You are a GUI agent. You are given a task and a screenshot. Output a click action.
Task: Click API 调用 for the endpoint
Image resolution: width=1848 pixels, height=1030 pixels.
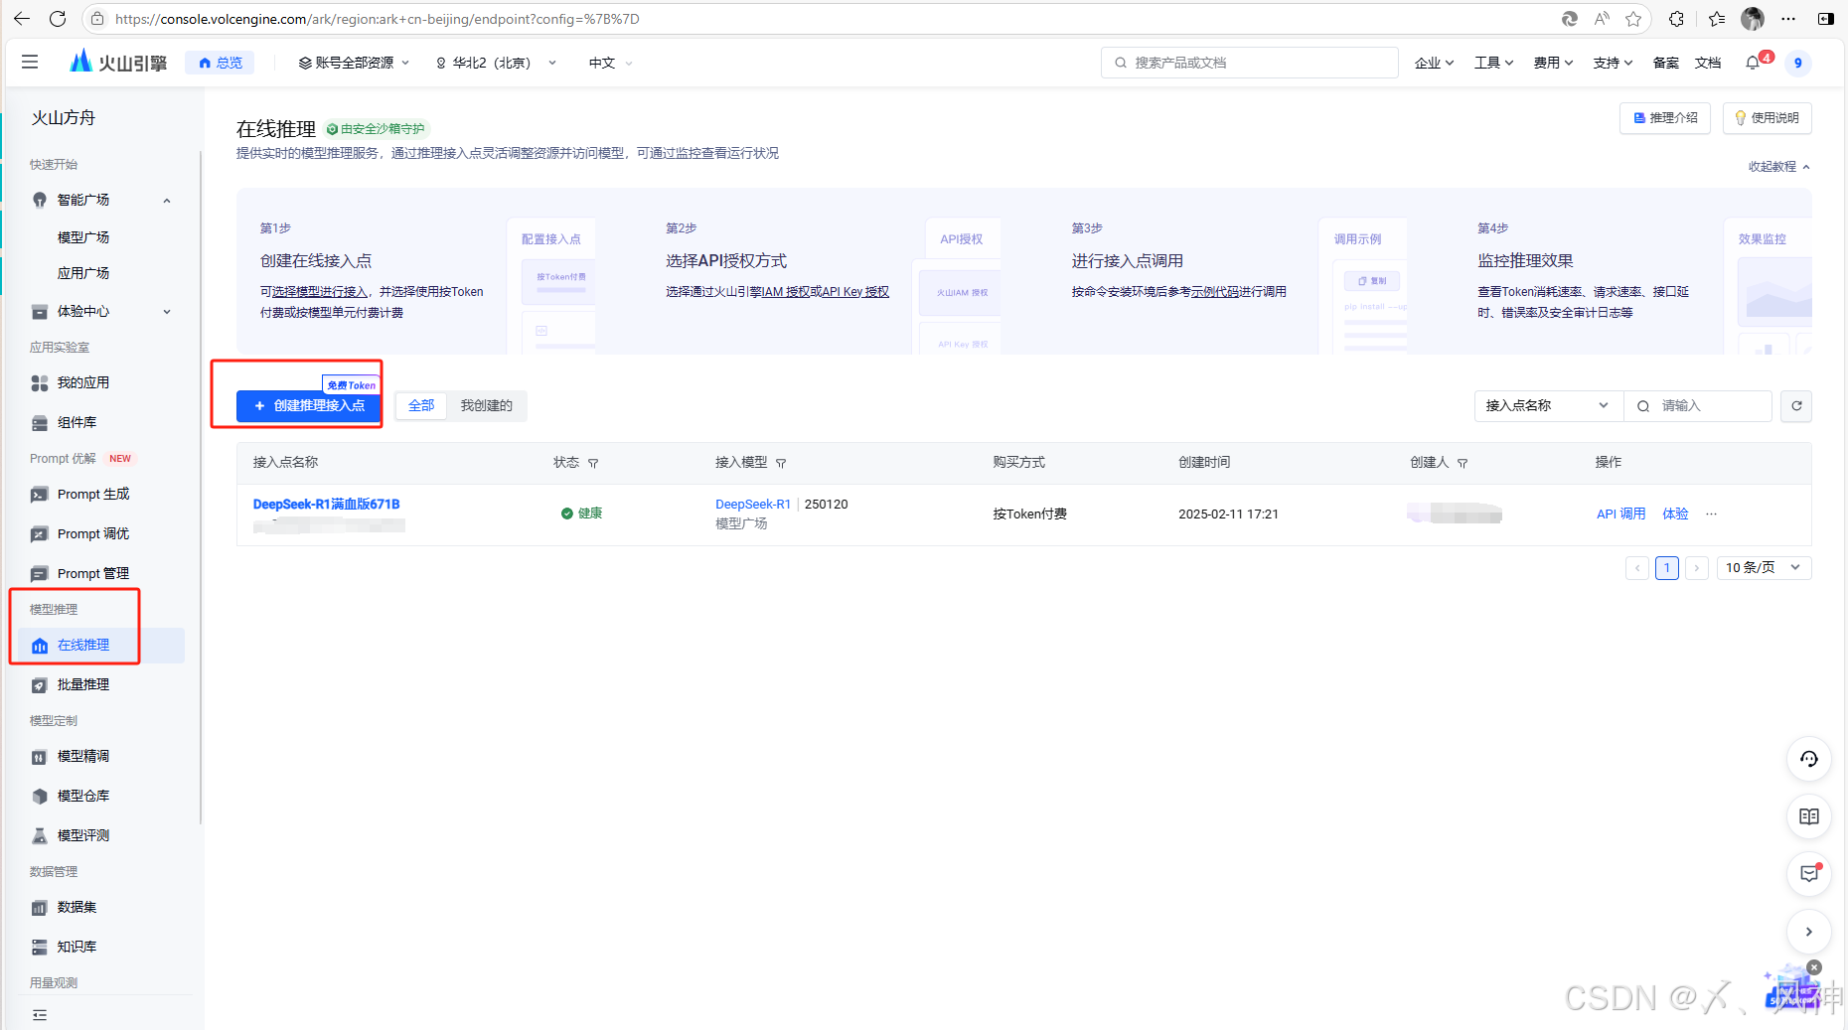pos(1620,514)
